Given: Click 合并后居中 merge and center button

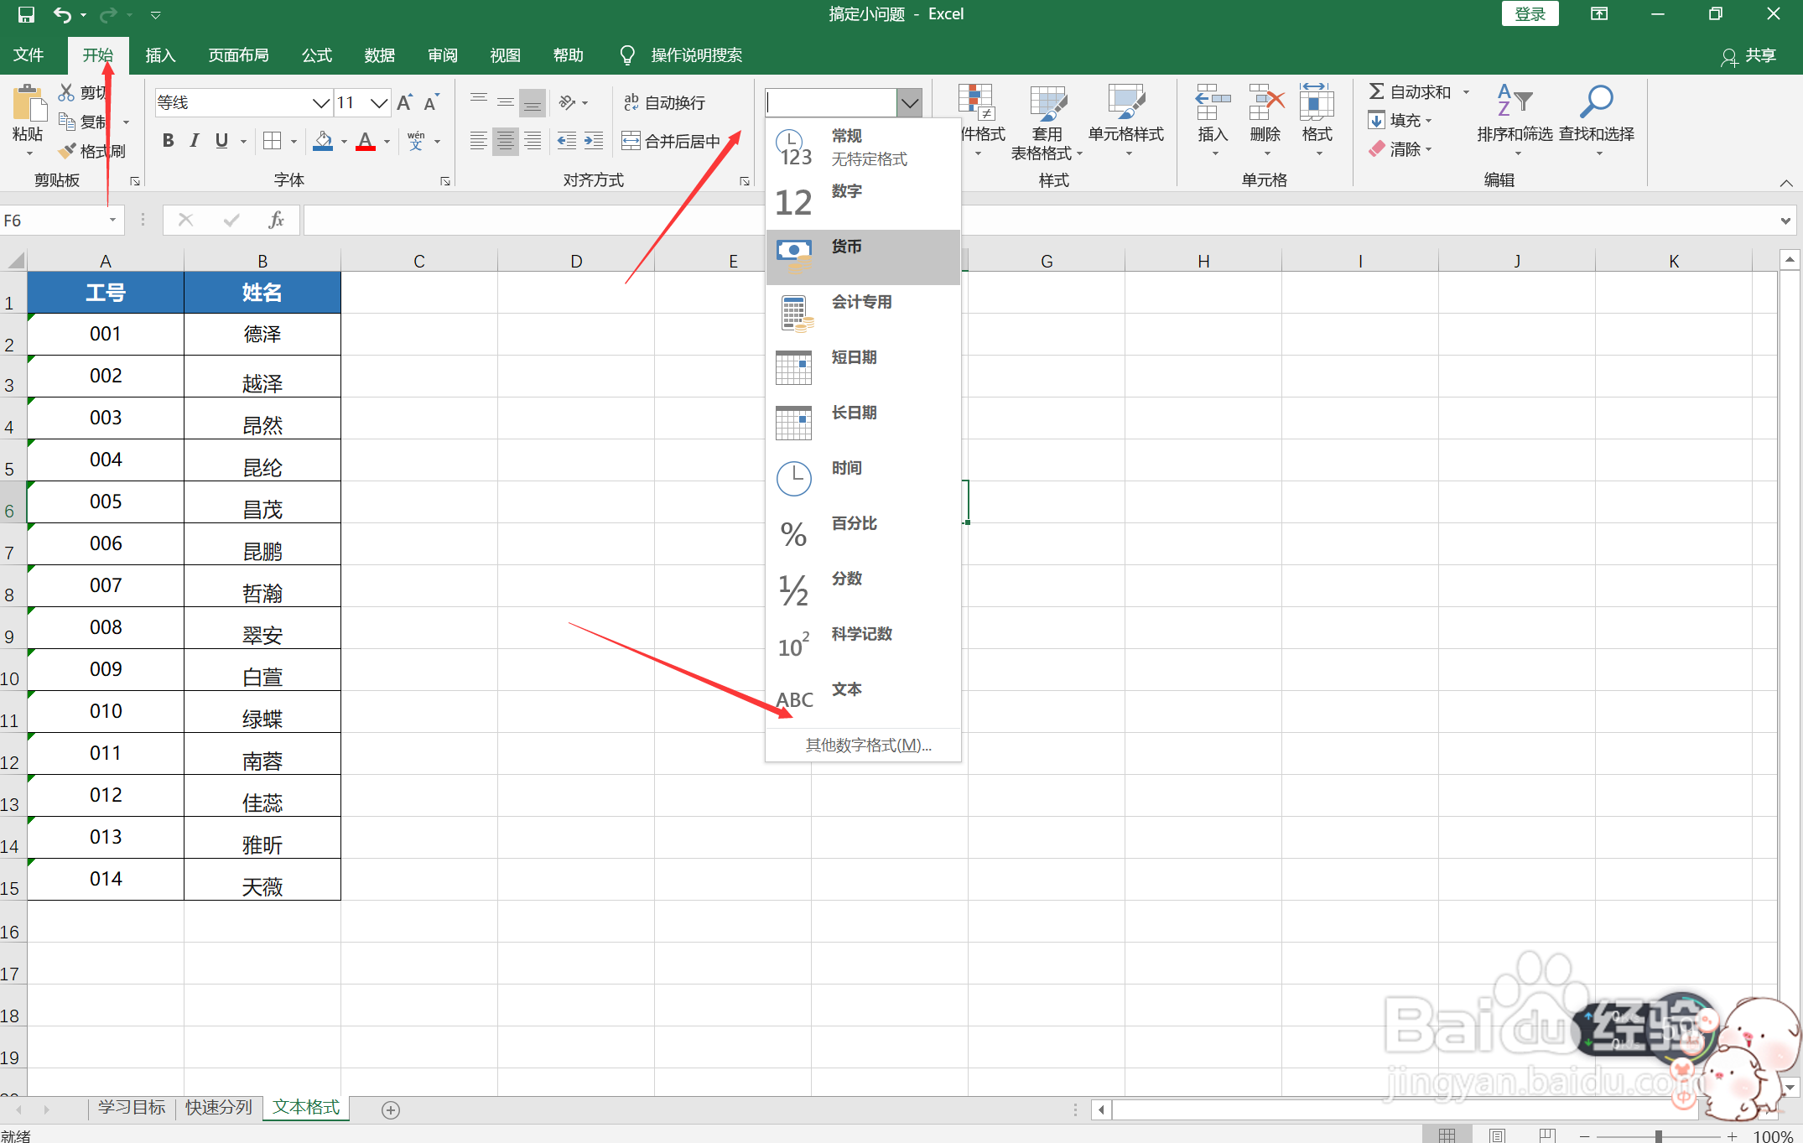Looking at the screenshot, I should (671, 141).
